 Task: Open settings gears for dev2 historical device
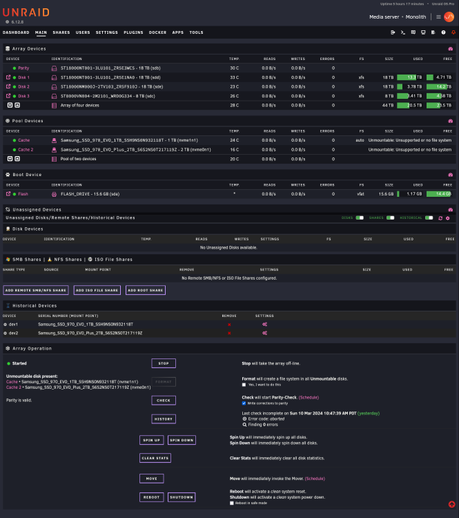click(264, 333)
